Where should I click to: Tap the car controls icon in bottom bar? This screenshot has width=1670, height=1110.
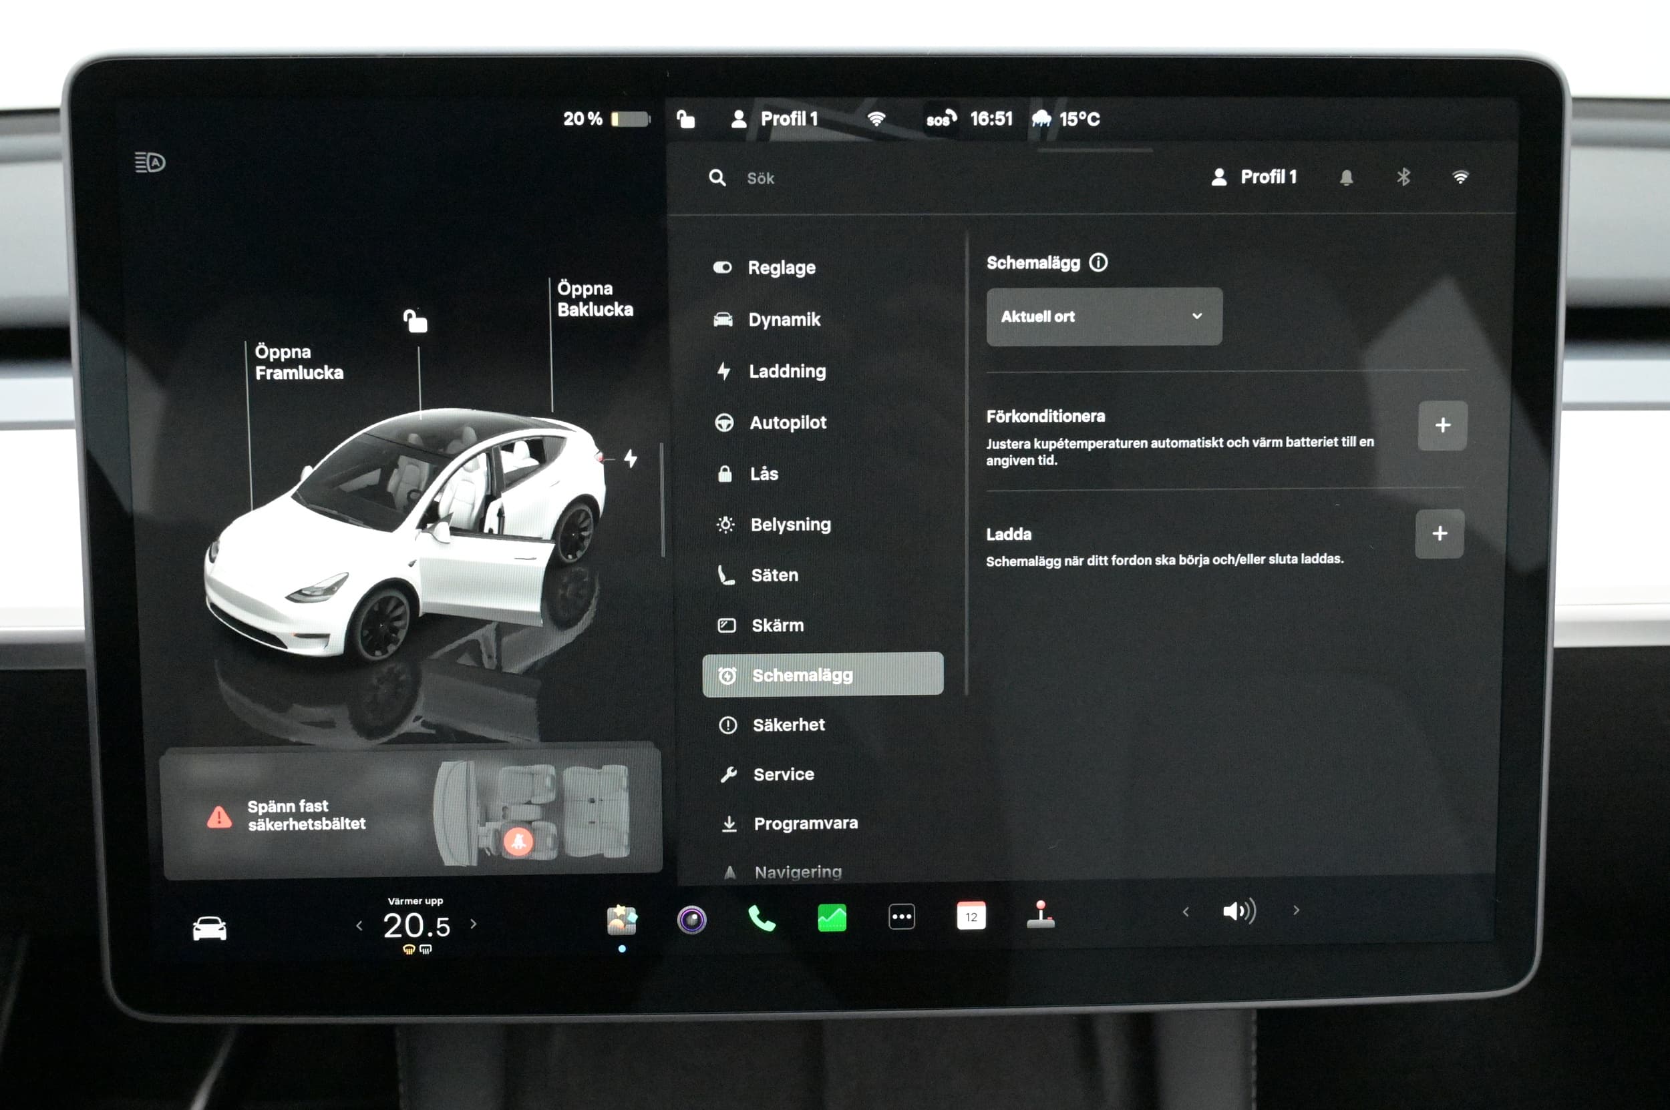tap(210, 928)
